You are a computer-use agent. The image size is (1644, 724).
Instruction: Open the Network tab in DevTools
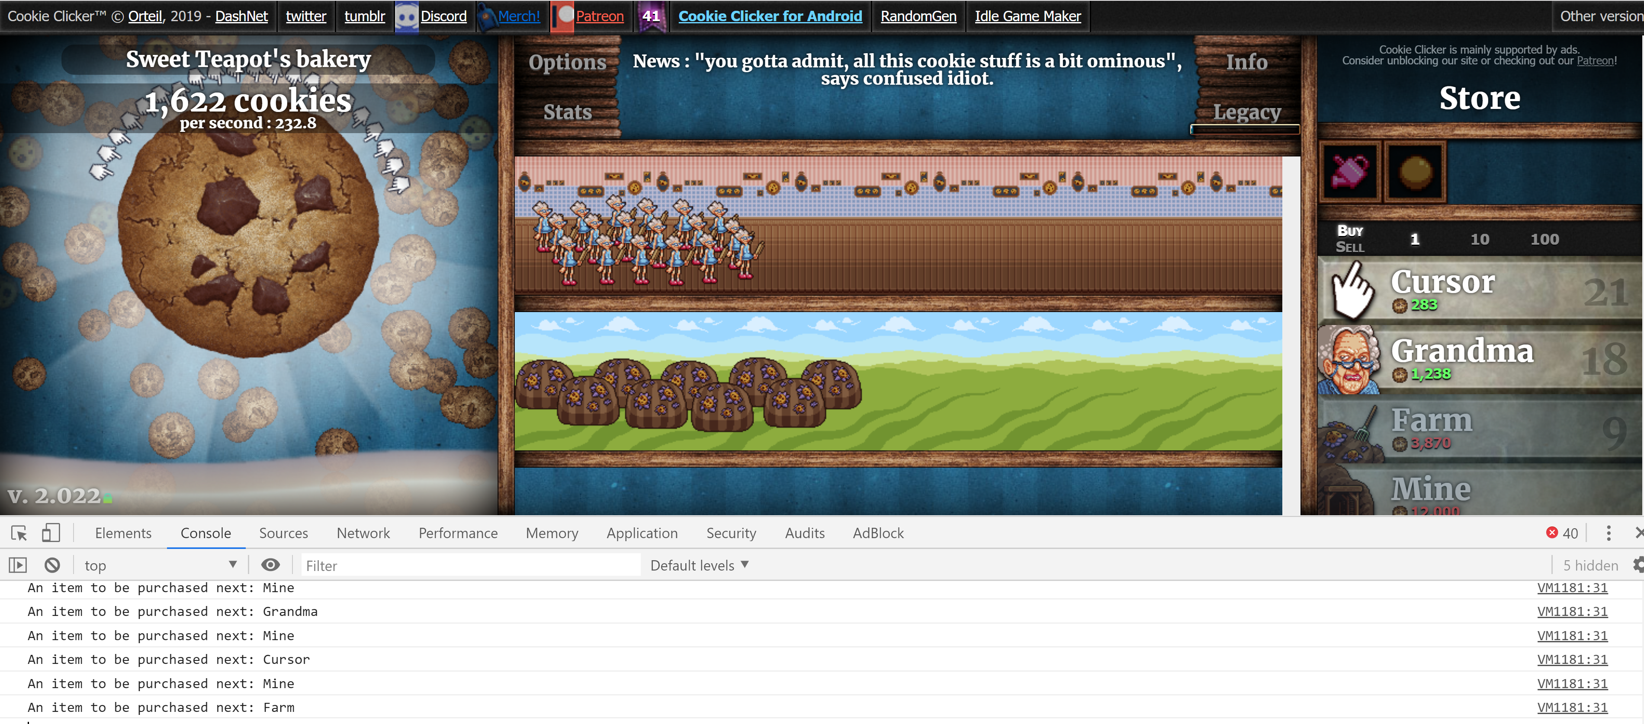click(363, 533)
